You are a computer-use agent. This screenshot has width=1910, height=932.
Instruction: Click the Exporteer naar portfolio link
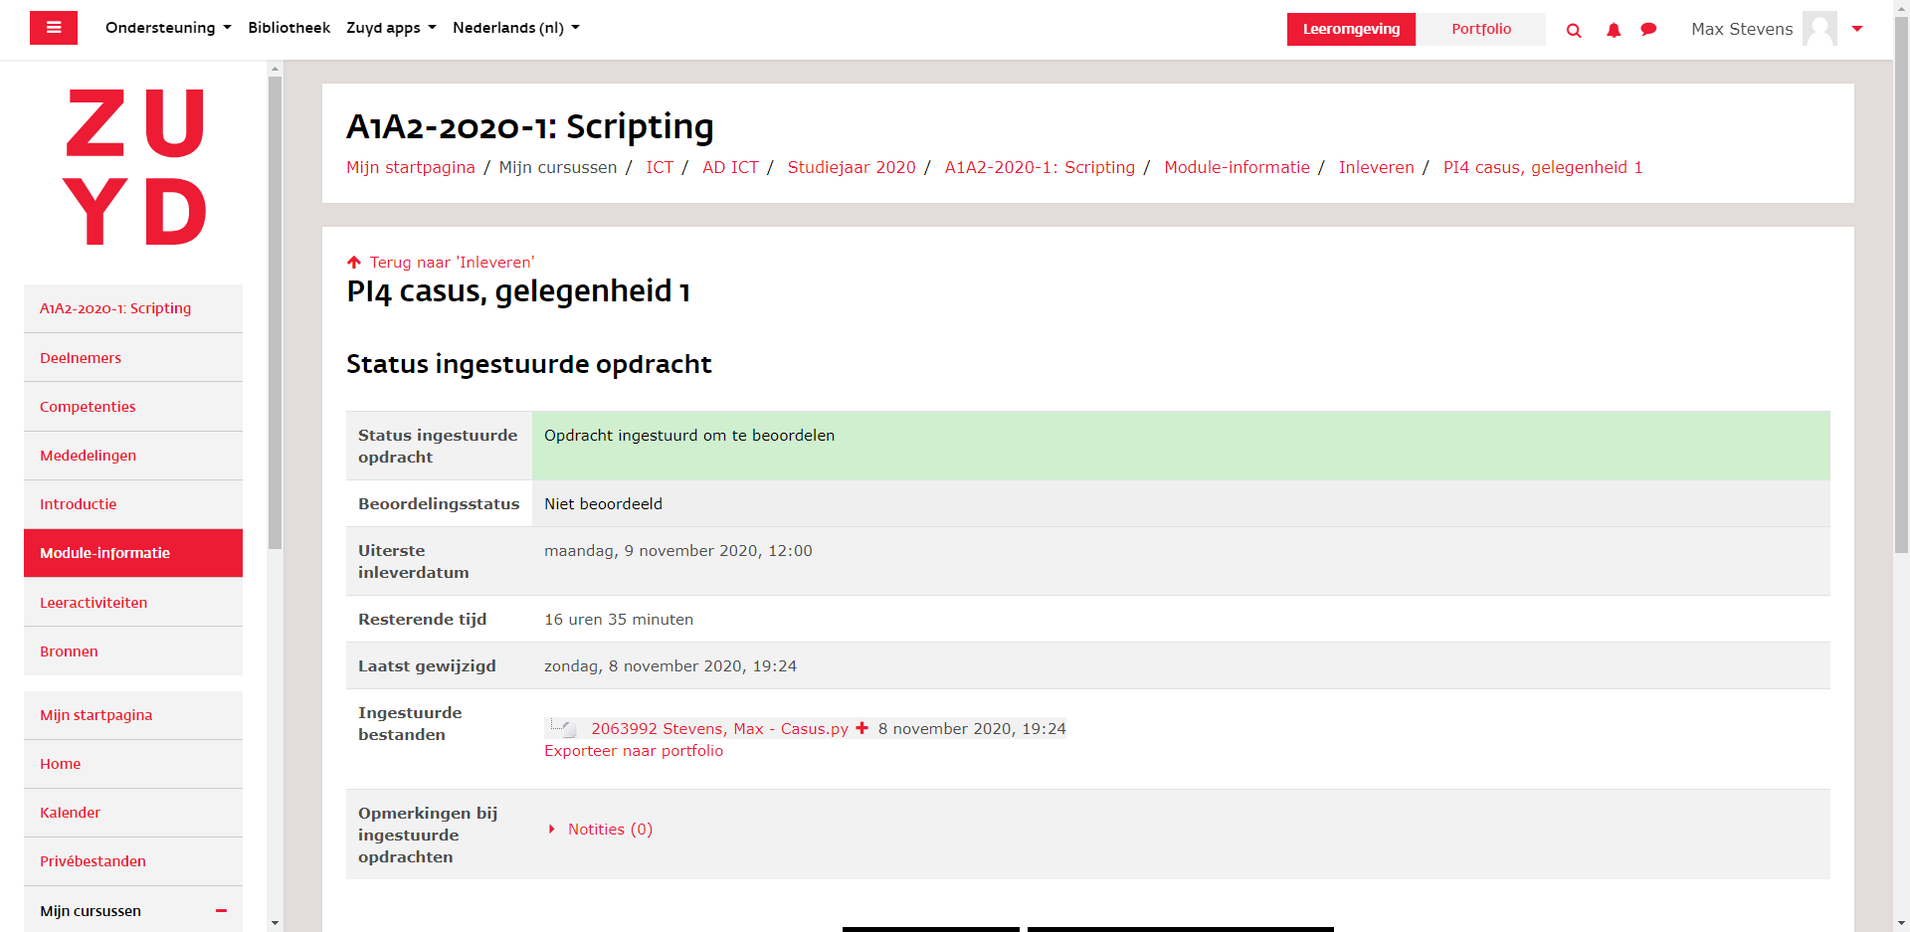coord(634,751)
